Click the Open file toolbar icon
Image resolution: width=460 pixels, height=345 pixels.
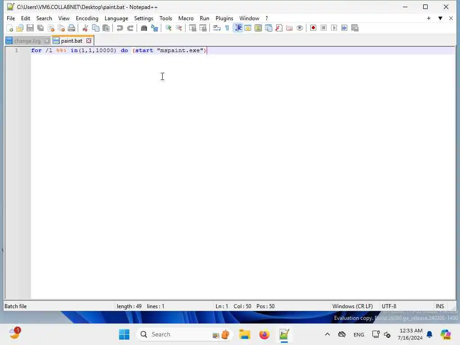click(20, 28)
